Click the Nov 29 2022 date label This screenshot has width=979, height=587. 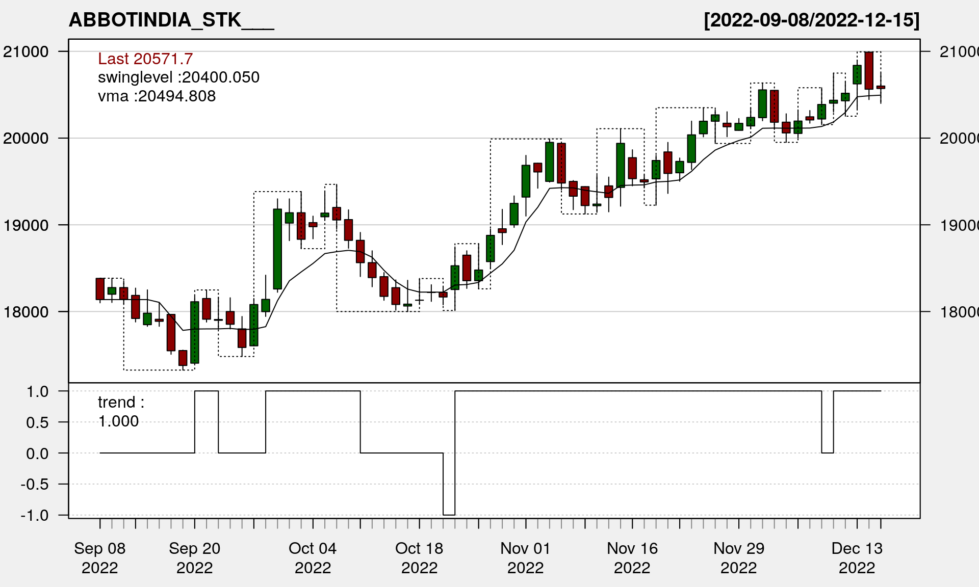coord(738,557)
